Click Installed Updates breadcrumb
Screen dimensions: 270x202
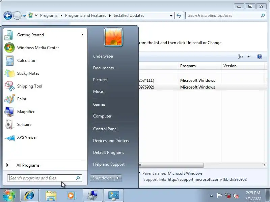(129, 15)
